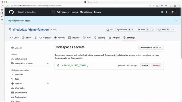Image resolution: width=182 pixels, height=102 pixels.
Task: Open the demo-function repository link
Action: 39,29
